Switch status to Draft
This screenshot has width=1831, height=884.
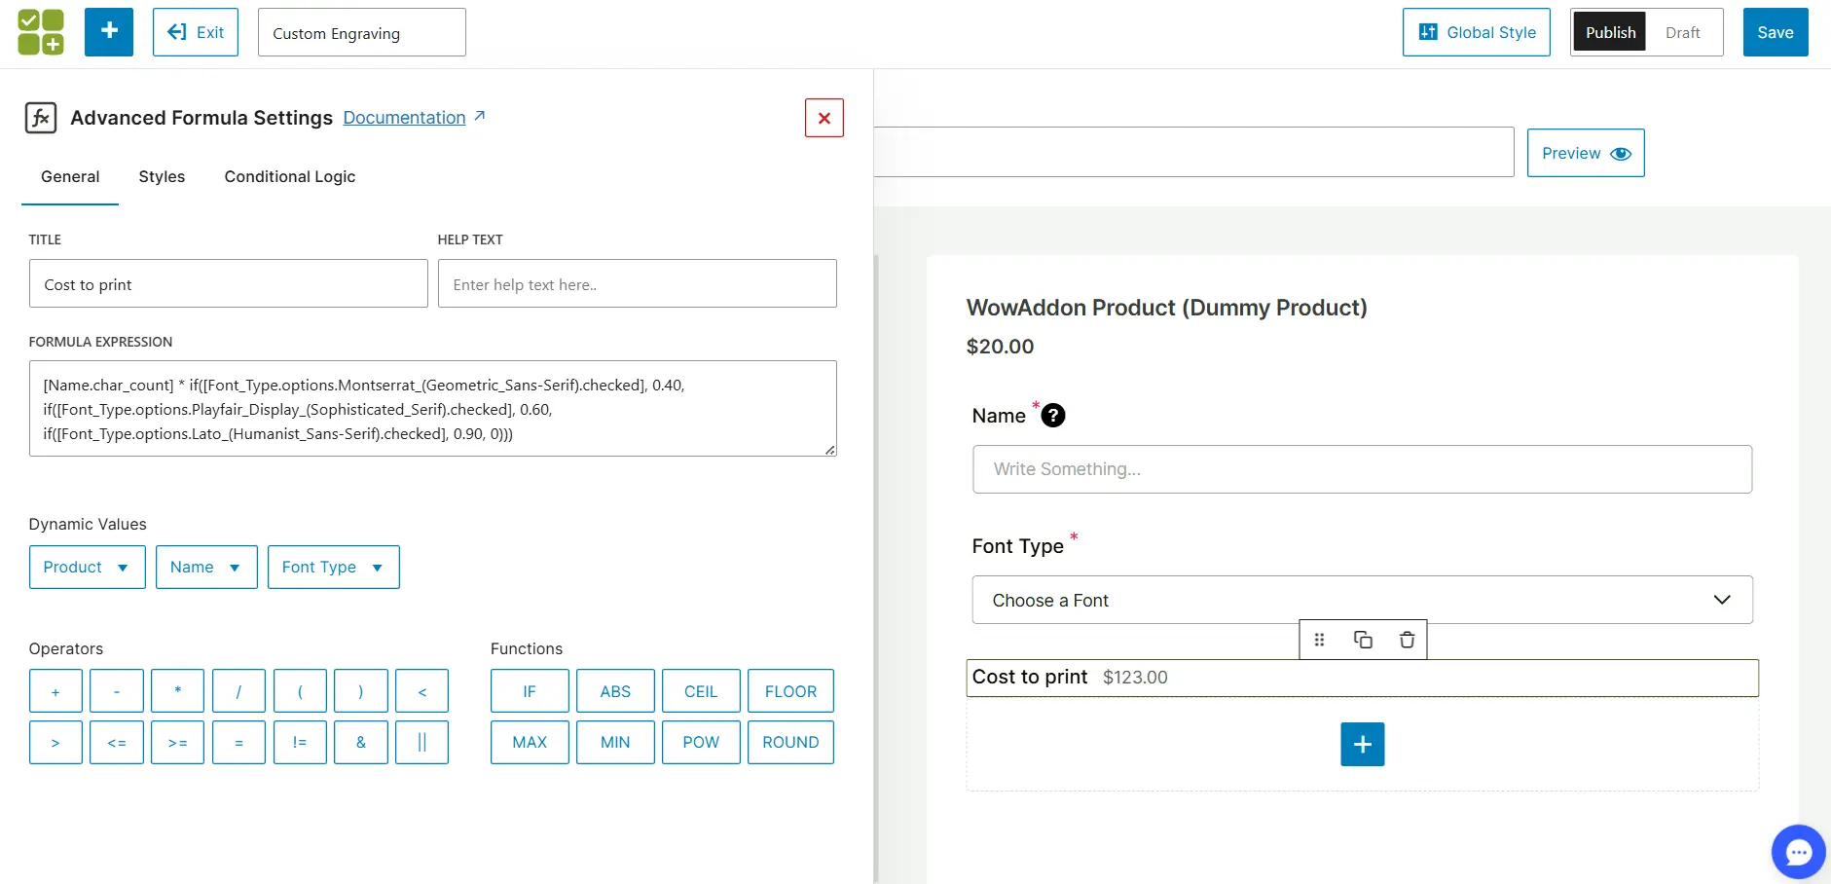[x=1682, y=32]
